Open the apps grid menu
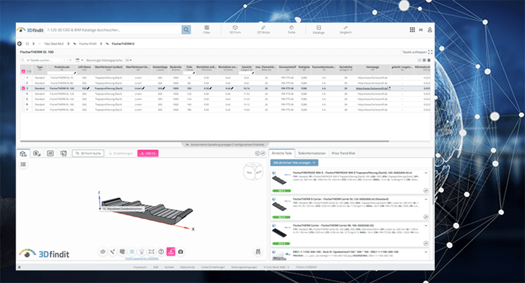Screen dimensions: 525x283 coord(411,30)
